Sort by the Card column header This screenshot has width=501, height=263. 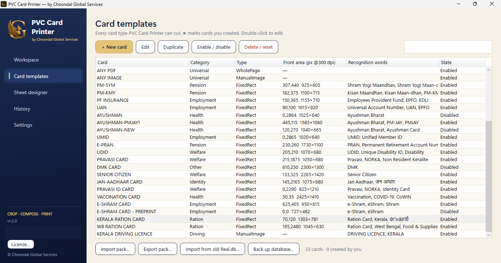(142, 62)
